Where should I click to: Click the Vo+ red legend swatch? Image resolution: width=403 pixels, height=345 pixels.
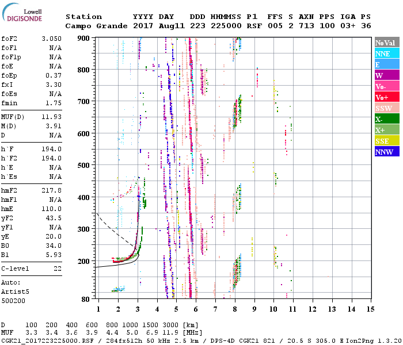click(x=386, y=97)
